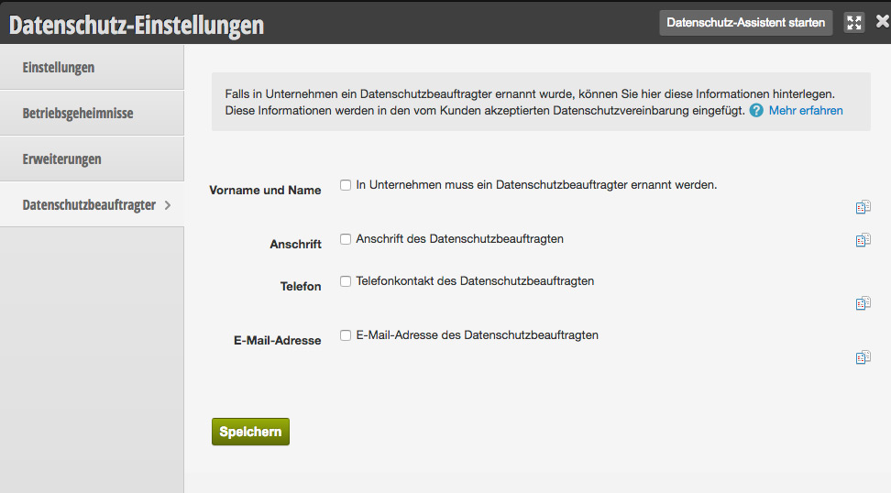The image size is (891, 493).
Task: Click the copy icon beside Vorname und Name
Action: pos(863,207)
